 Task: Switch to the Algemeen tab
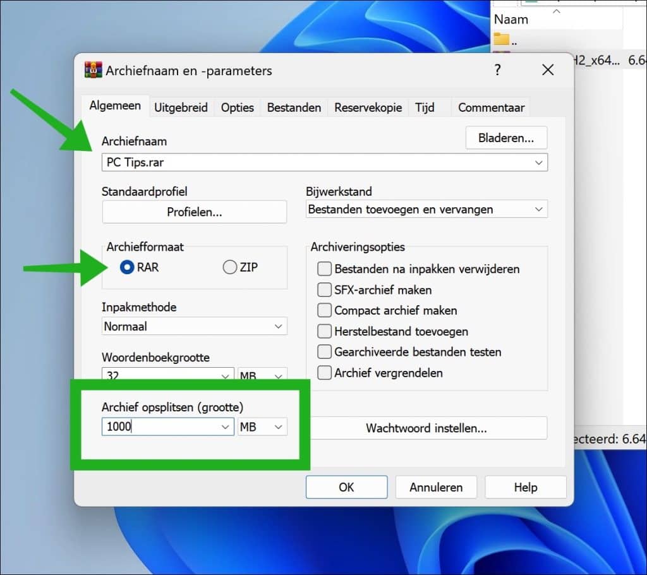[x=115, y=106]
